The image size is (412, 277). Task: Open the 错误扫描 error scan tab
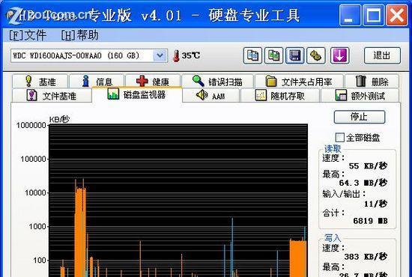(217, 82)
